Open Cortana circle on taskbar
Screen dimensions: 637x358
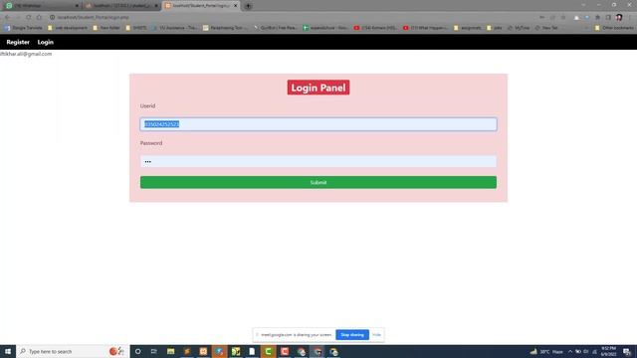137,351
